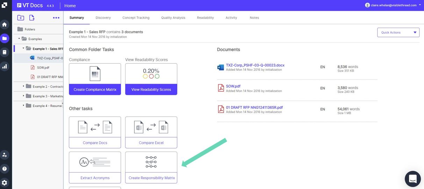
Task: Click the add new document icon
Action: [32, 18]
